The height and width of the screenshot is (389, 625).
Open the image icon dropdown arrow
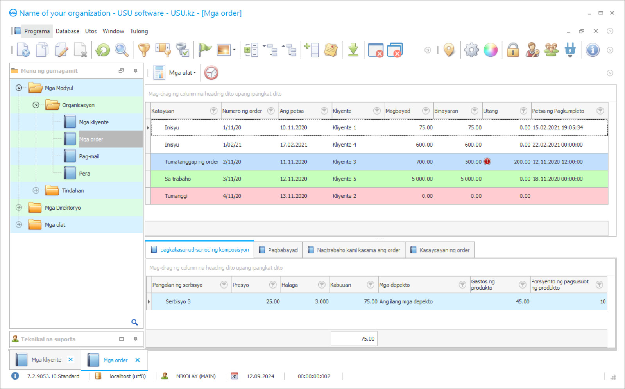point(234,50)
